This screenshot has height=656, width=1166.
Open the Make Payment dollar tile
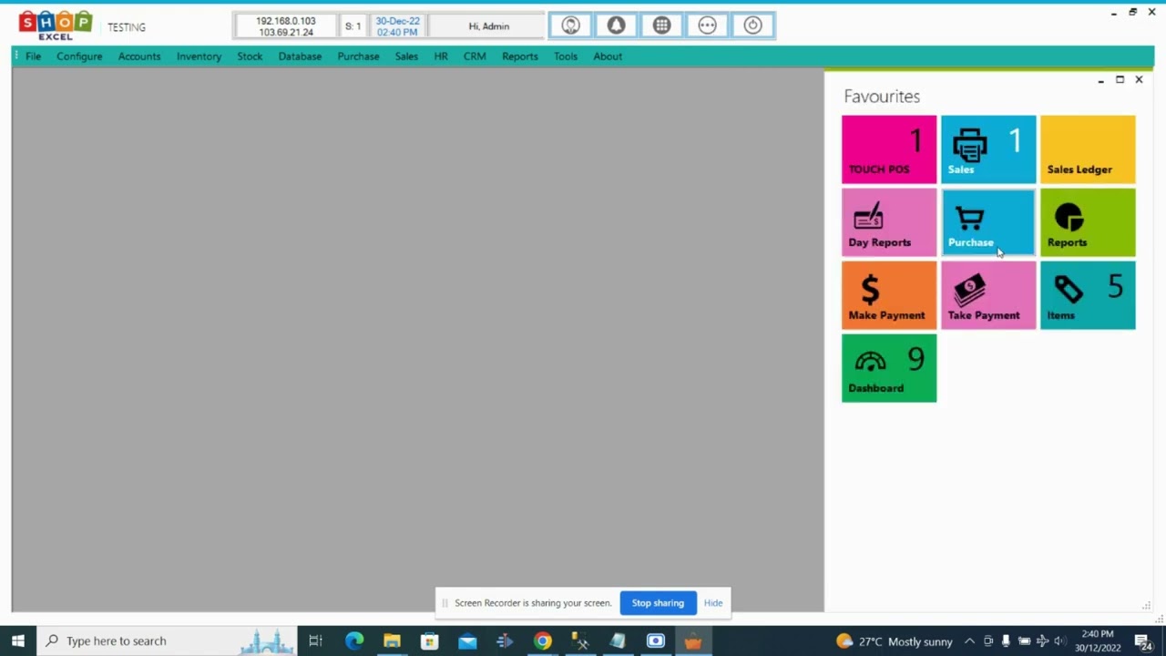coord(889,295)
